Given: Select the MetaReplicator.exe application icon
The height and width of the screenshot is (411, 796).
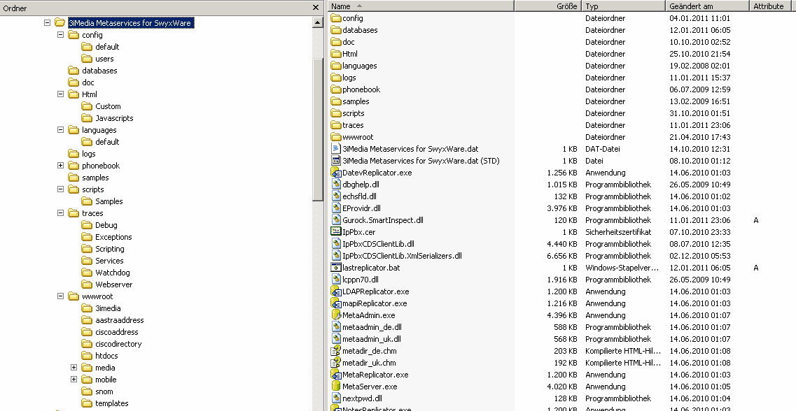Looking at the screenshot, I should pos(335,375).
